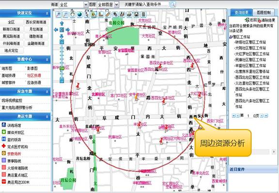Click the 清除结果 button
Viewport: 279px width, 193px height.
pyautogui.click(x=266, y=20)
